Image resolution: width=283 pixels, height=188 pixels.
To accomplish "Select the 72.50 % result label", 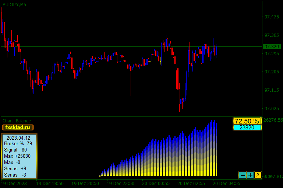I will point(247,121).
